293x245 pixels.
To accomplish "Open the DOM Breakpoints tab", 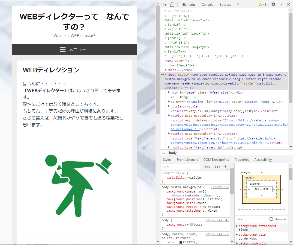I will click(216, 160).
